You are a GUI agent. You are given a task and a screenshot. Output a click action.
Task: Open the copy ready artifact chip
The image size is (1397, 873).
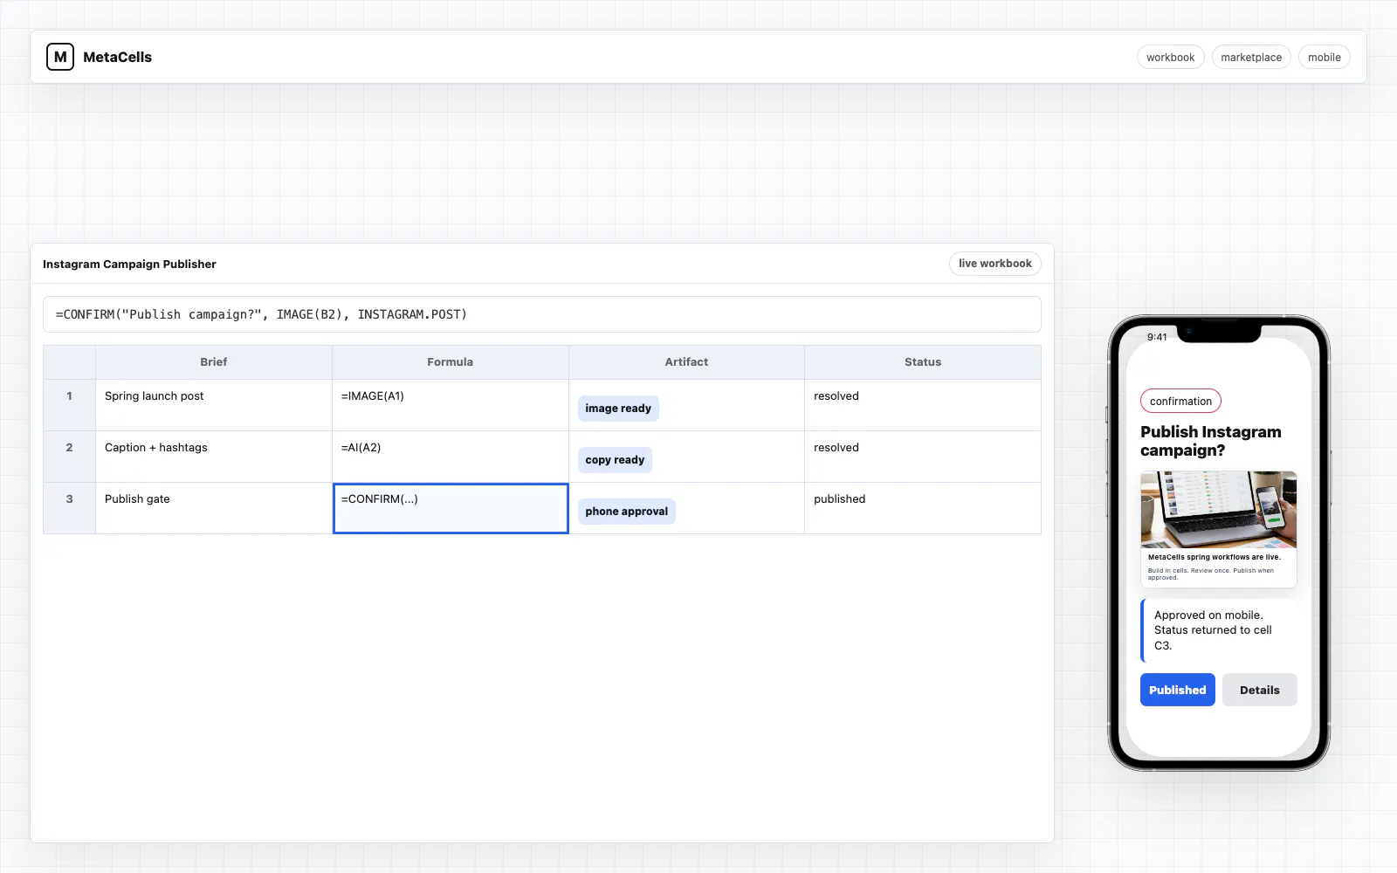tap(615, 460)
